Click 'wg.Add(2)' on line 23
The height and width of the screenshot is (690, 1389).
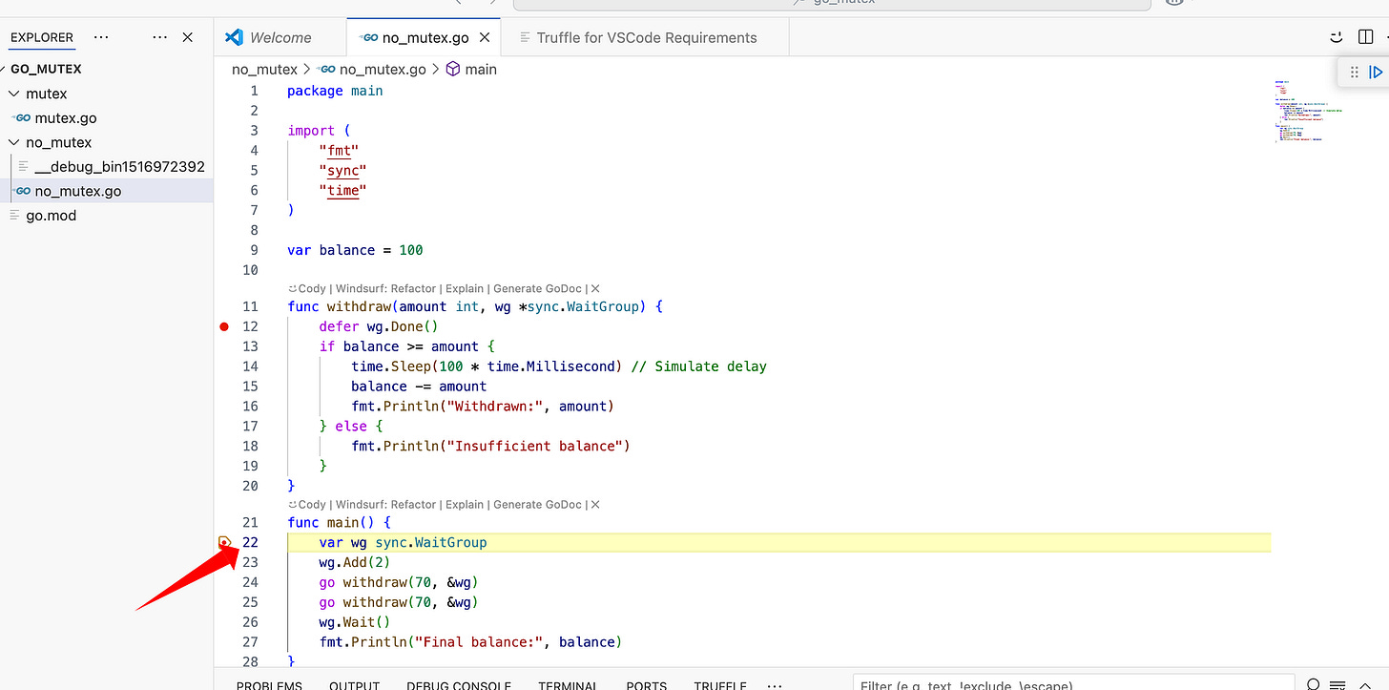pyautogui.click(x=355, y=562)
